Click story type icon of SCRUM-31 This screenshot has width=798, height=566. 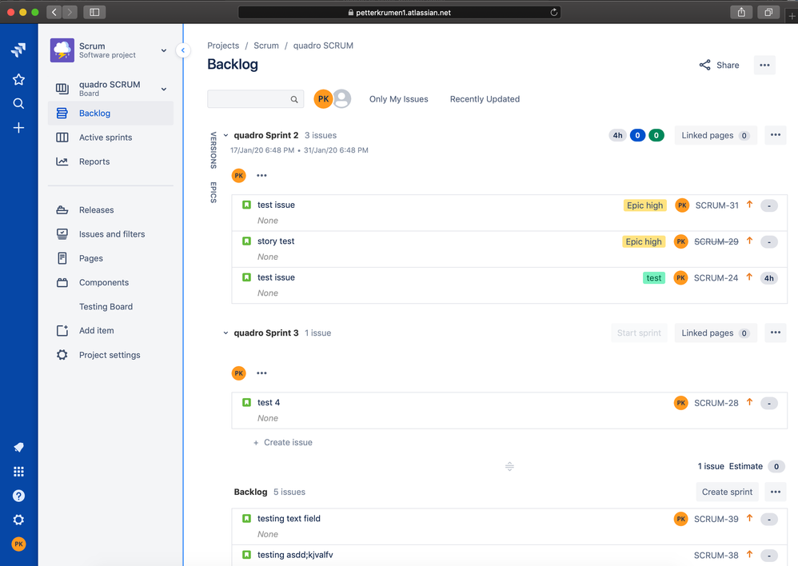[x=246, y=205]
